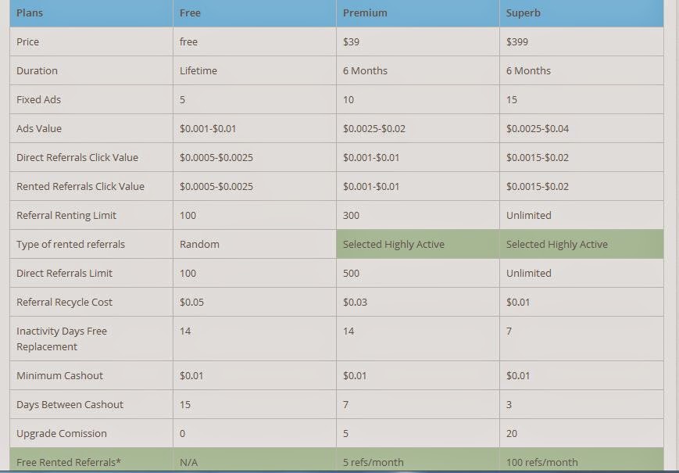Viewport: 679px width, 473px height.
Task: Click the Ads Value row label
Action: (x=39, y=128)
